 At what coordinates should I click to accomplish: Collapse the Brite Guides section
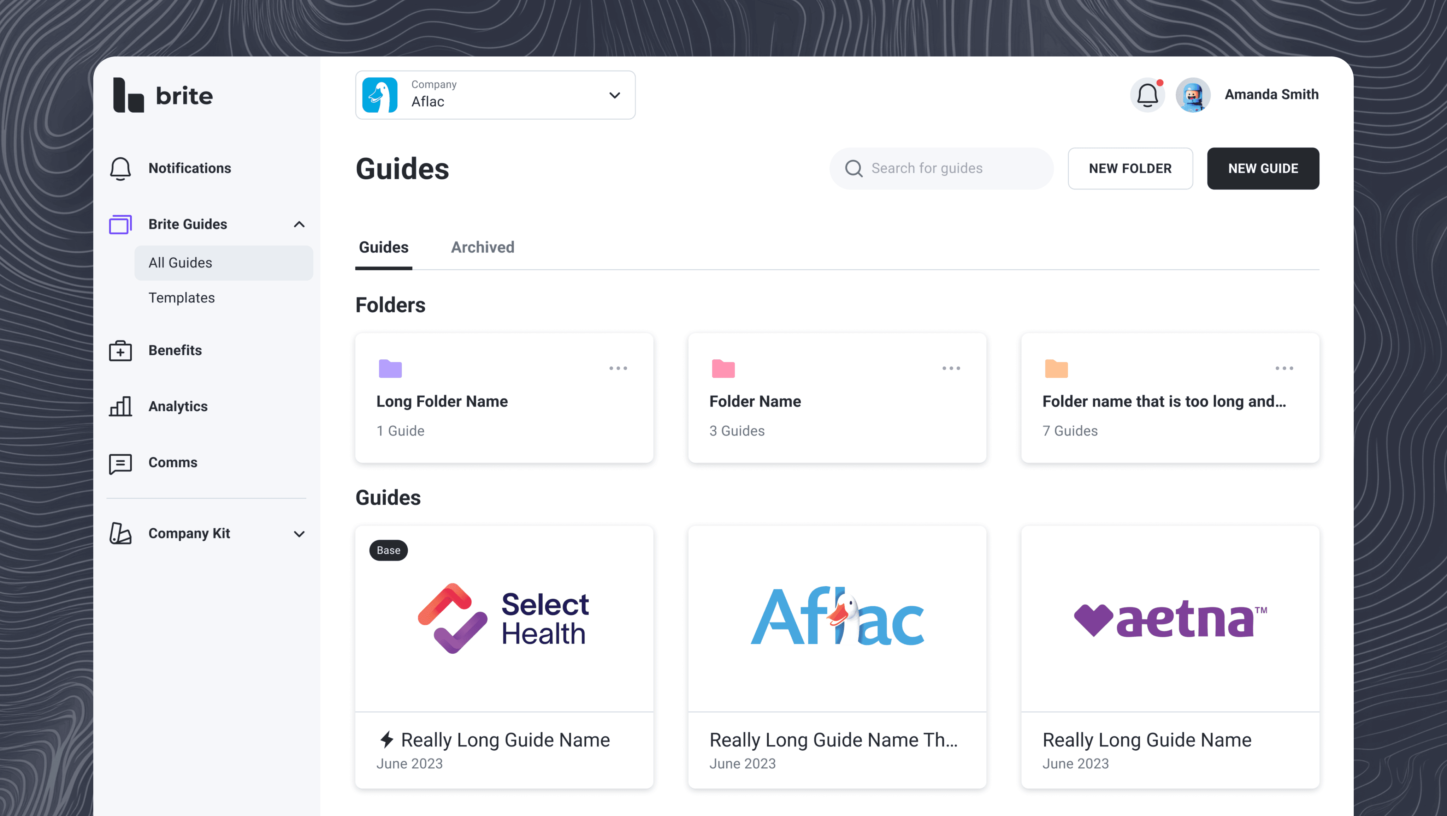tap(299, 224)
